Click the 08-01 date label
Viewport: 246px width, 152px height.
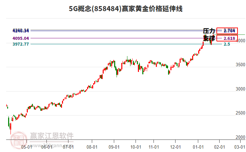point(92,147)
